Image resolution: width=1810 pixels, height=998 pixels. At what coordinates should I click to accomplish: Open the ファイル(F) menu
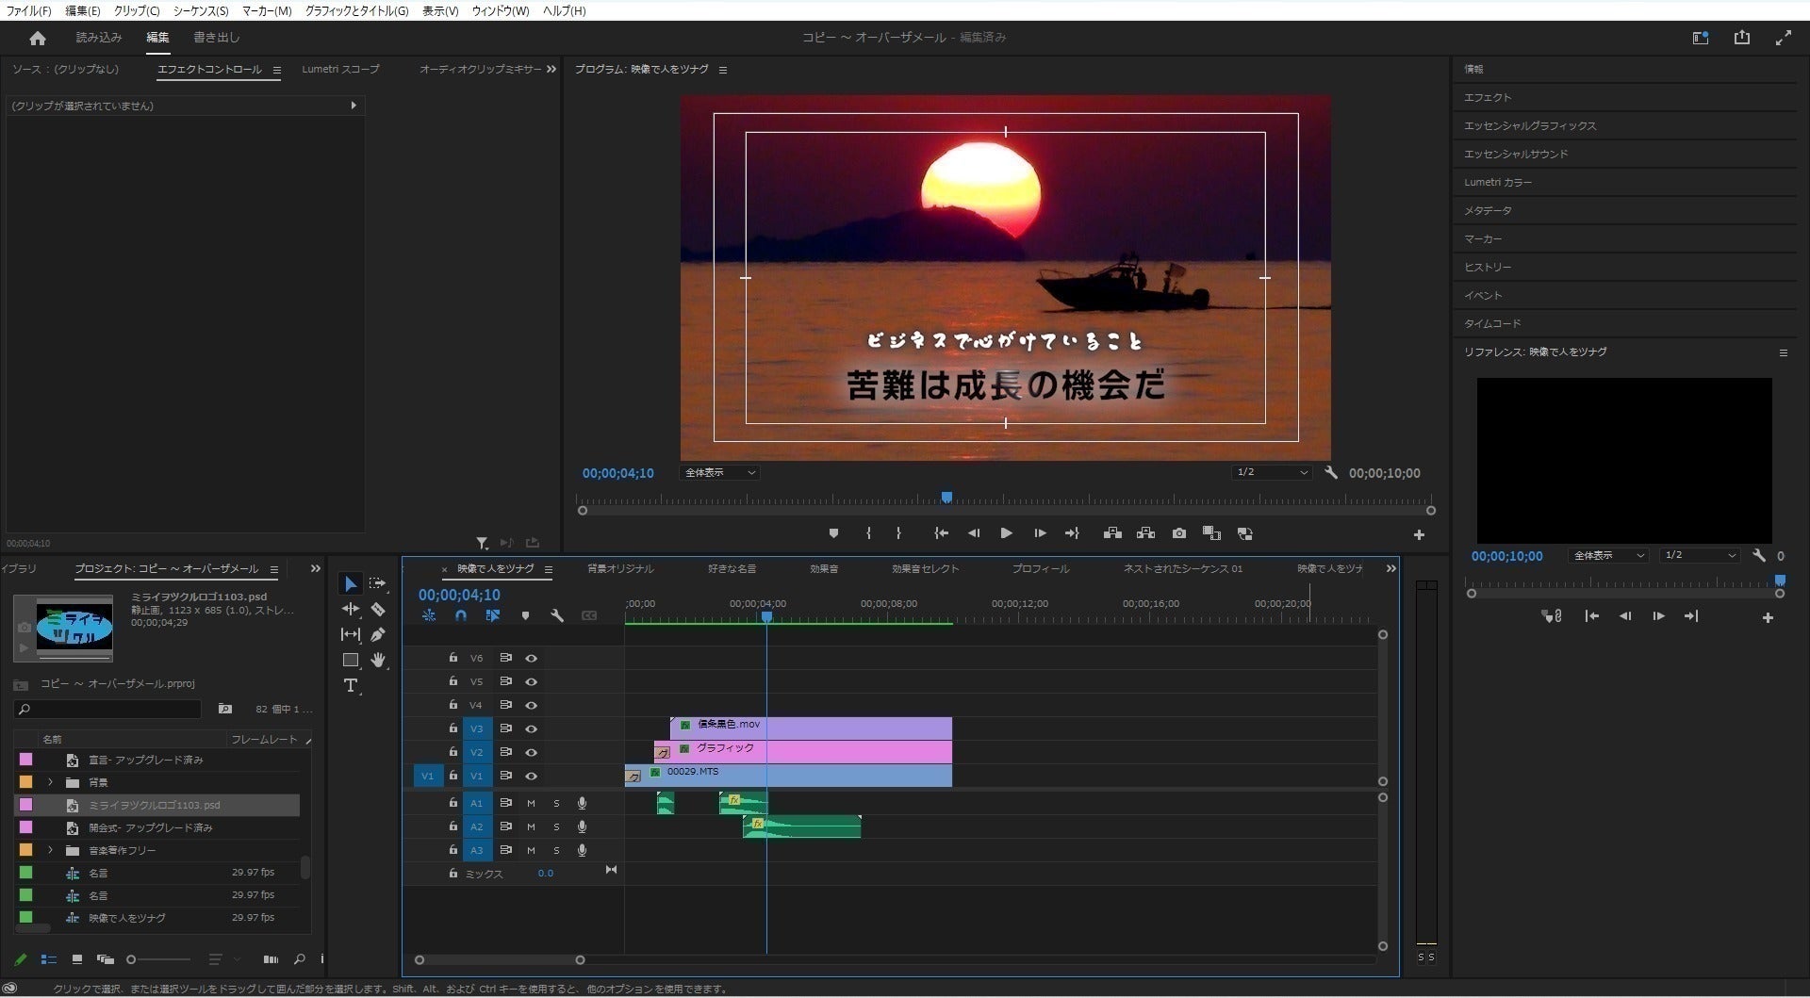28,10
